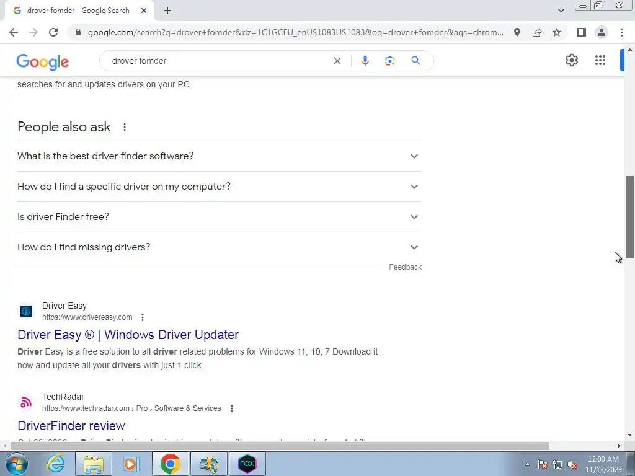This screenshot has width=635, height=476.
Task: Click the Feedback link
Action: click(x=405, y=267)
